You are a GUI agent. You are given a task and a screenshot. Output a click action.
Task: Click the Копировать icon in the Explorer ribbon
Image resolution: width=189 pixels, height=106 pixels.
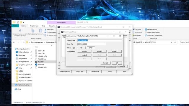[x=32, y=31]
